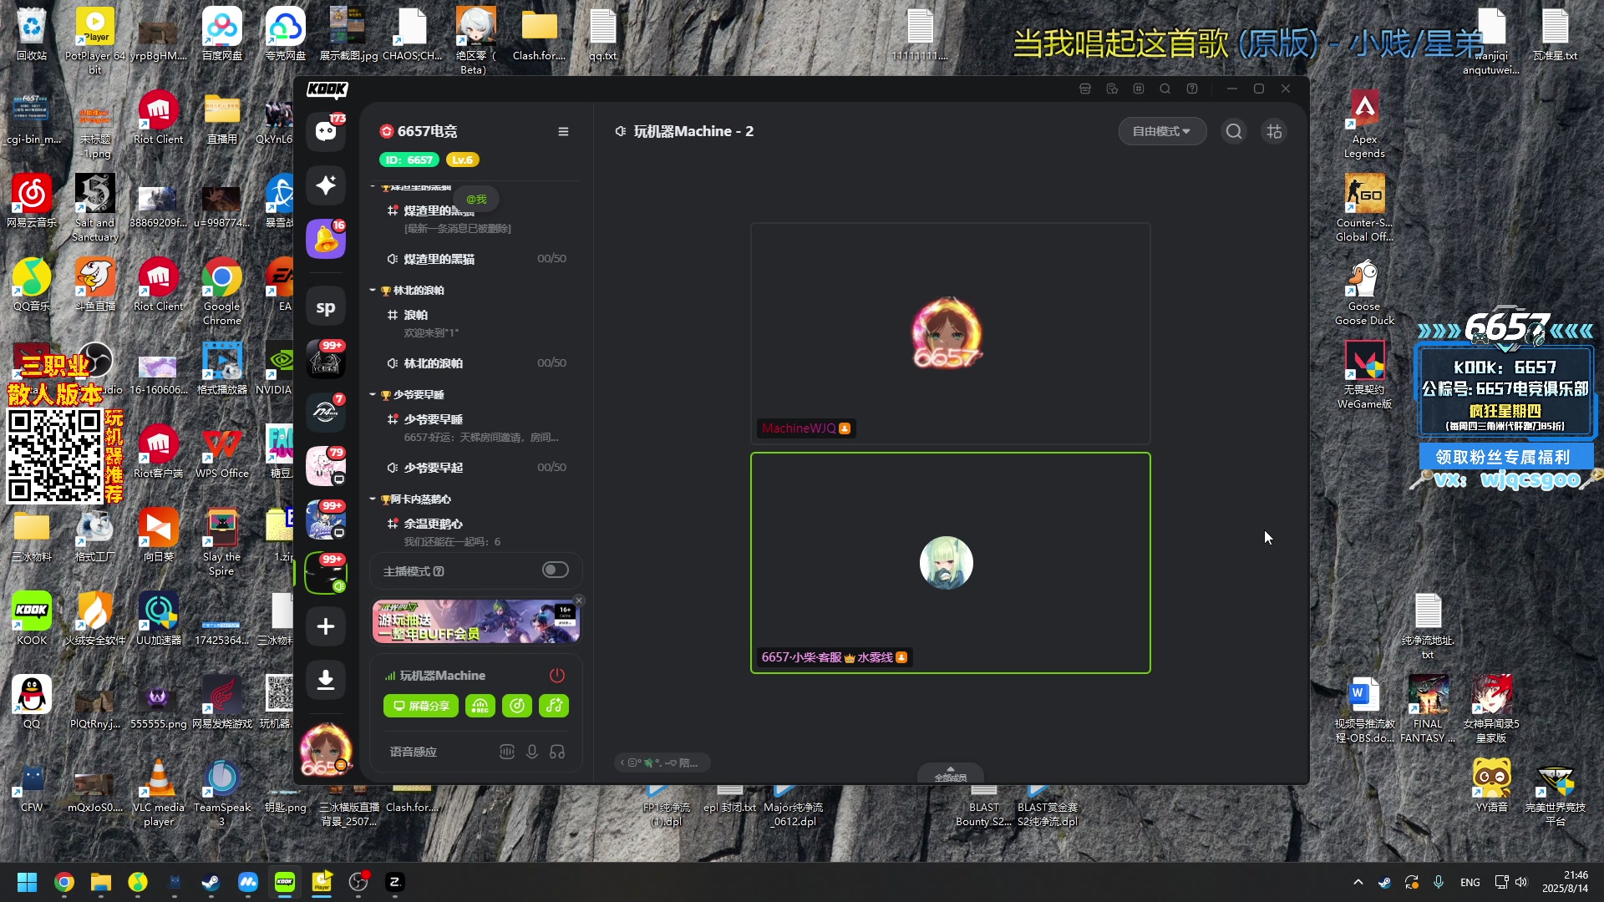Close the BUFF membership ad banner

[579, 600]
